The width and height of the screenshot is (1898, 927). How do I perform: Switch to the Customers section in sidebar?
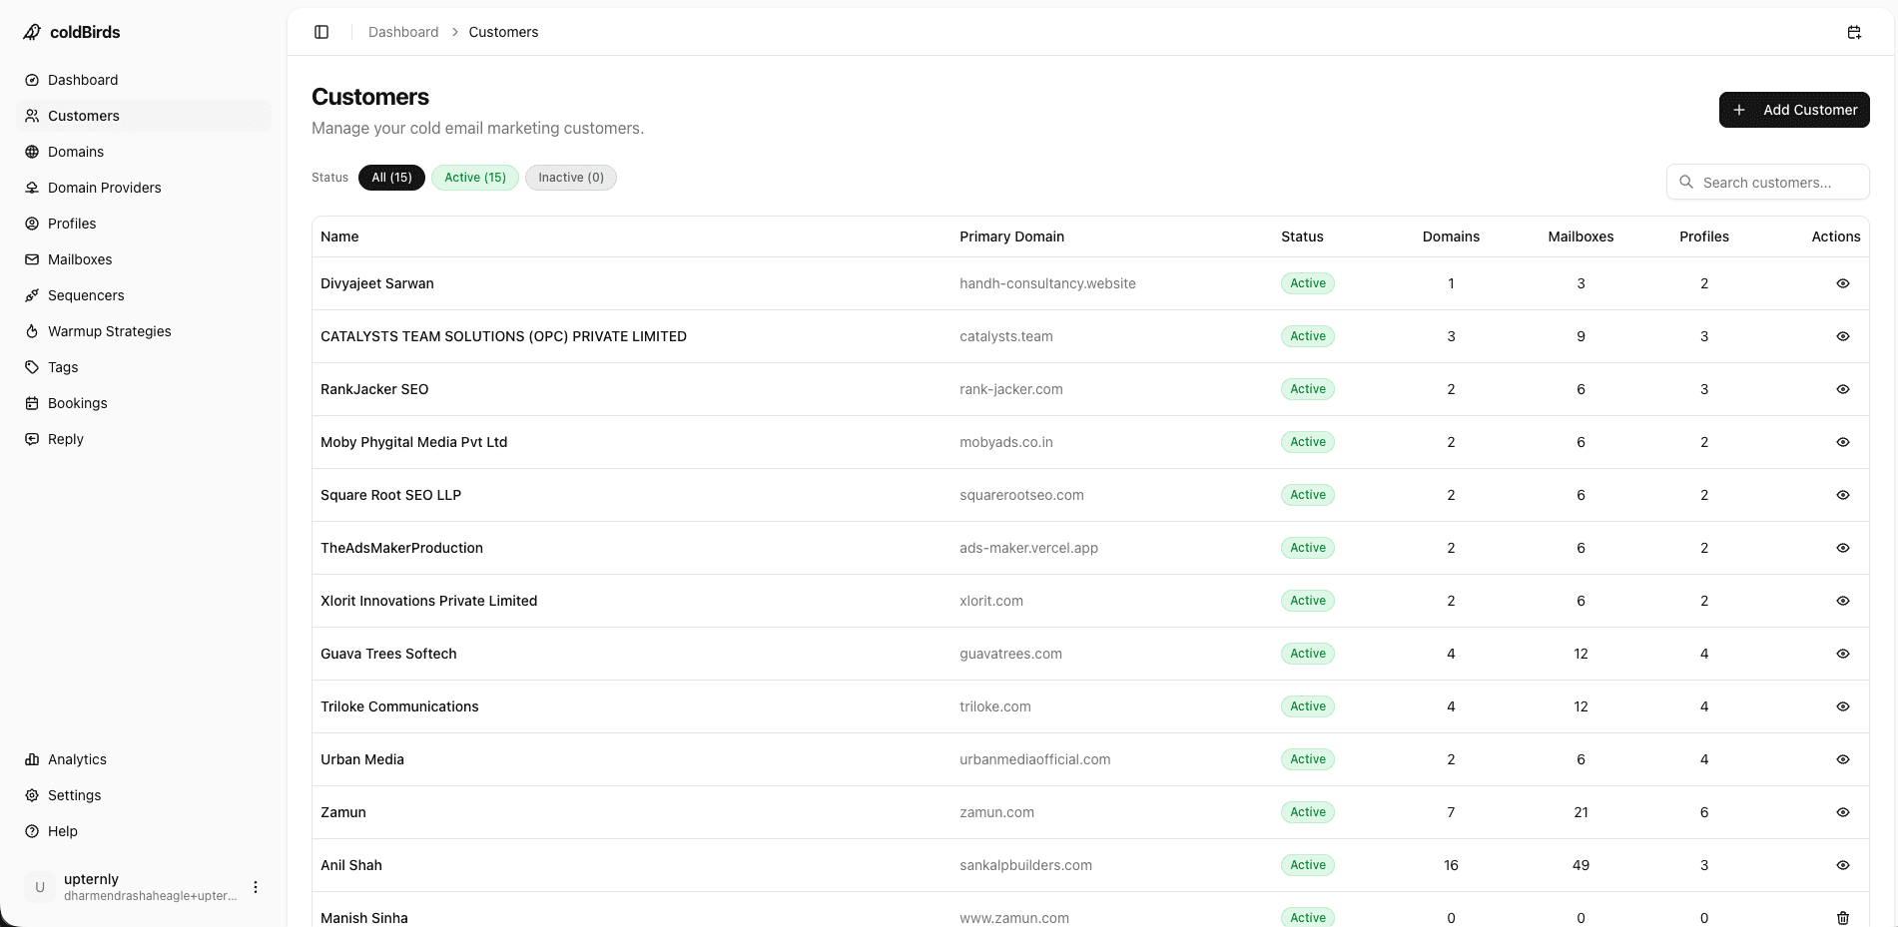click(83, 116)
